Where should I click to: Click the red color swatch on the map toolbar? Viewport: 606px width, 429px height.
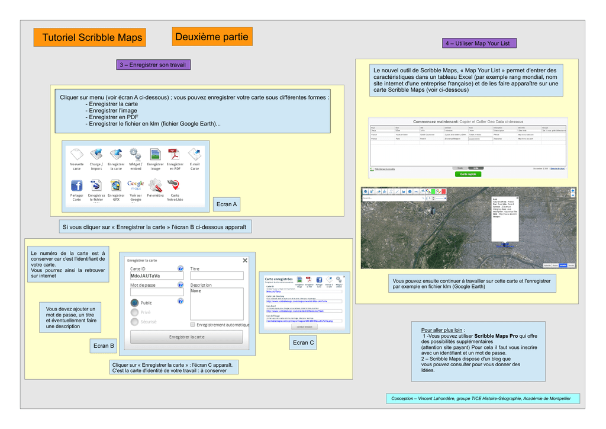pos(444,191)
